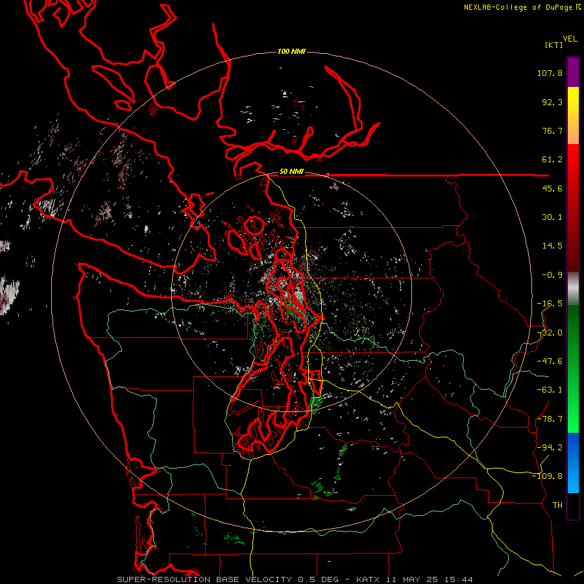
Task: Click the -0.9 velocity scale value
Action: click(x=552, y=275)
